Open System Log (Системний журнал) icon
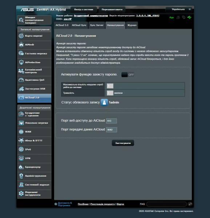 click(21, 185)
